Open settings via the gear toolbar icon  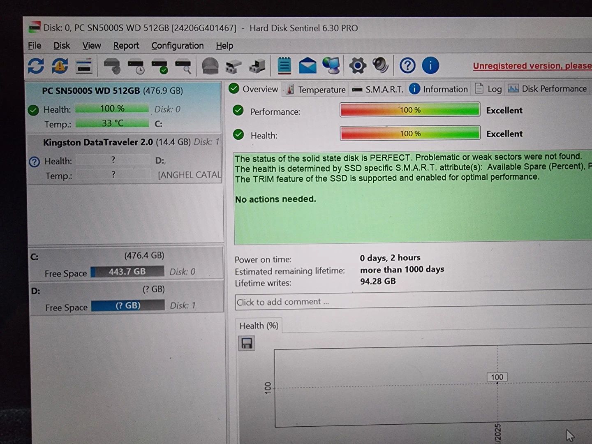coord(357,65)
